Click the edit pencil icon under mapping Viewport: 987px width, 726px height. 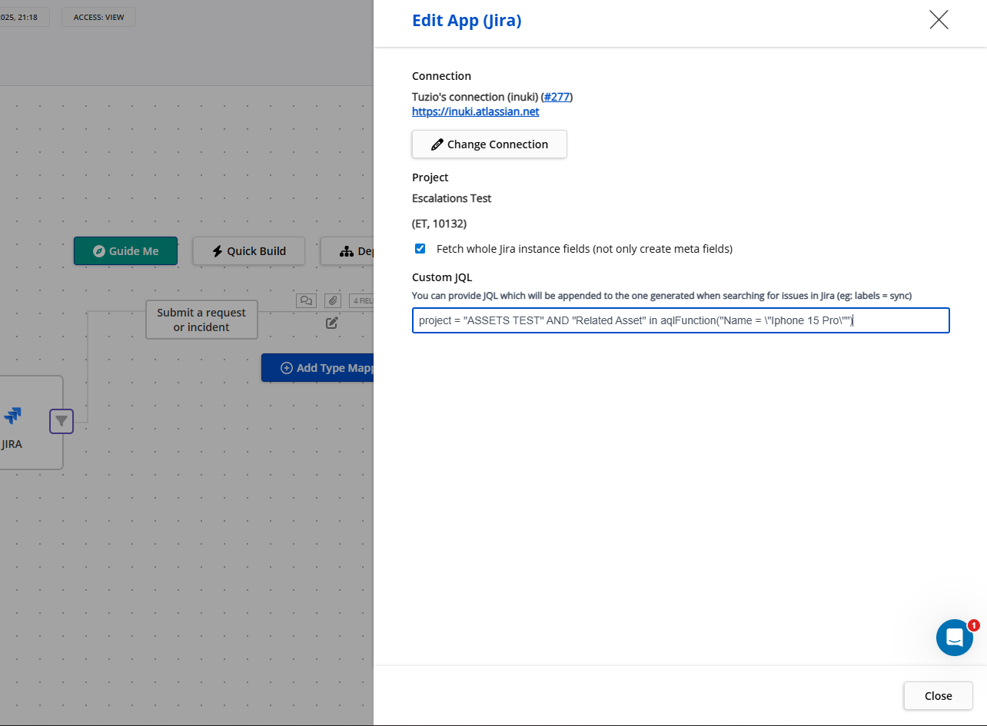coord(332,323)
